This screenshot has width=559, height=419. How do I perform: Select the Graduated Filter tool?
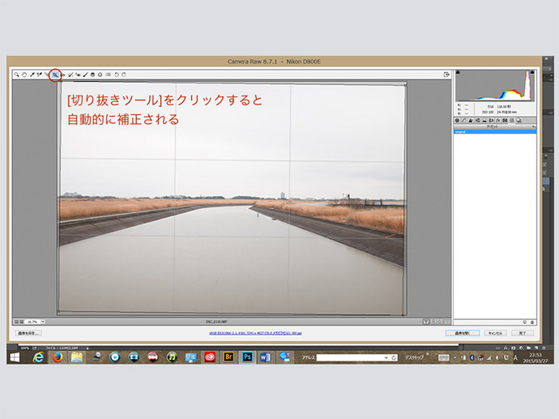click(92, 75)
